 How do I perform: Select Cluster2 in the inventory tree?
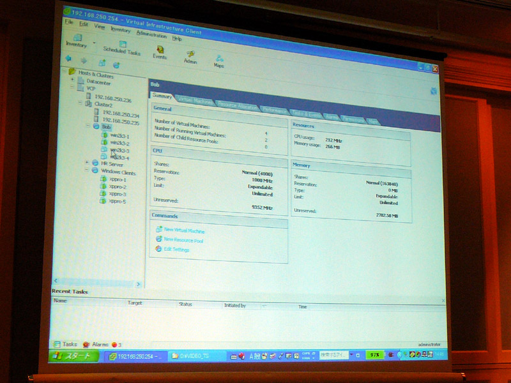point(103,105)
